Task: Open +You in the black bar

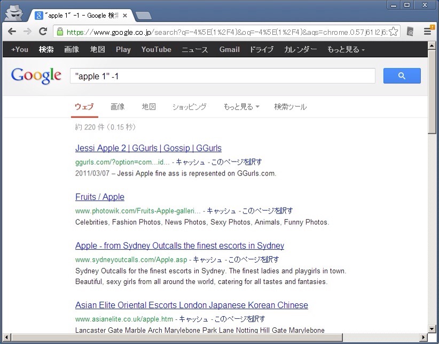Action: pyautogui.click(x=20, y=50)
